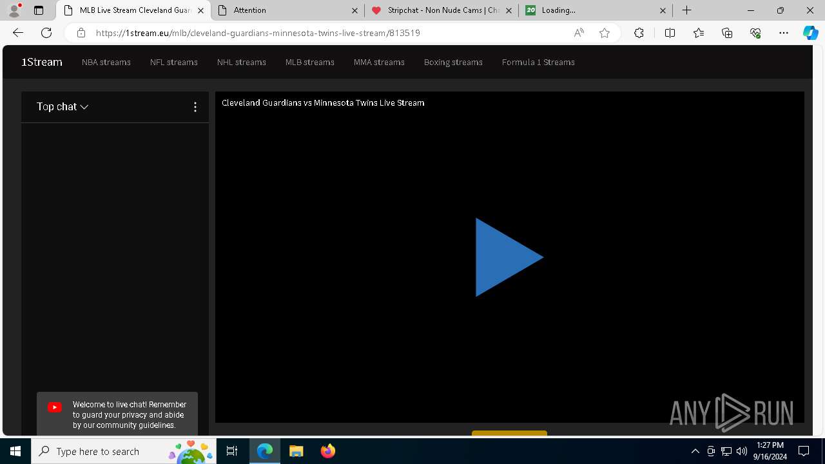Open NBA streams link
The height and width of the screenshot is (464, 825).
pos(106,63)
